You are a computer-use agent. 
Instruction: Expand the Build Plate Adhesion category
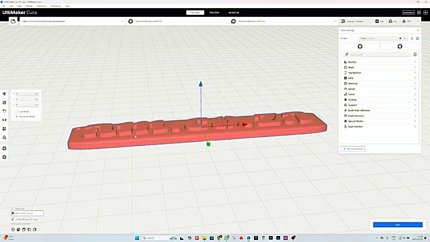[380, 110]
